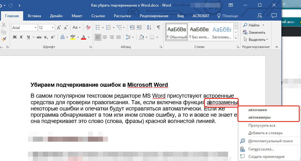
Task: Select the Обычный style thumbnail
Action: tap(176, 32)
